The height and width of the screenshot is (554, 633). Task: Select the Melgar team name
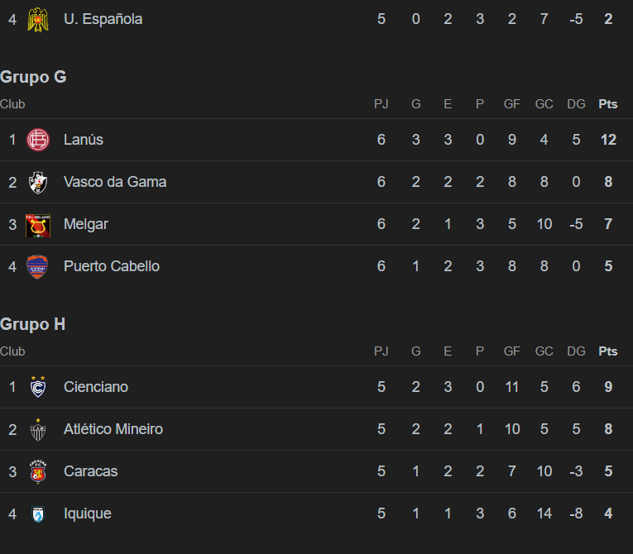[86, 224]
